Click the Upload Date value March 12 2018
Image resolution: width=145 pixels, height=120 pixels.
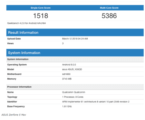[75, 39]
